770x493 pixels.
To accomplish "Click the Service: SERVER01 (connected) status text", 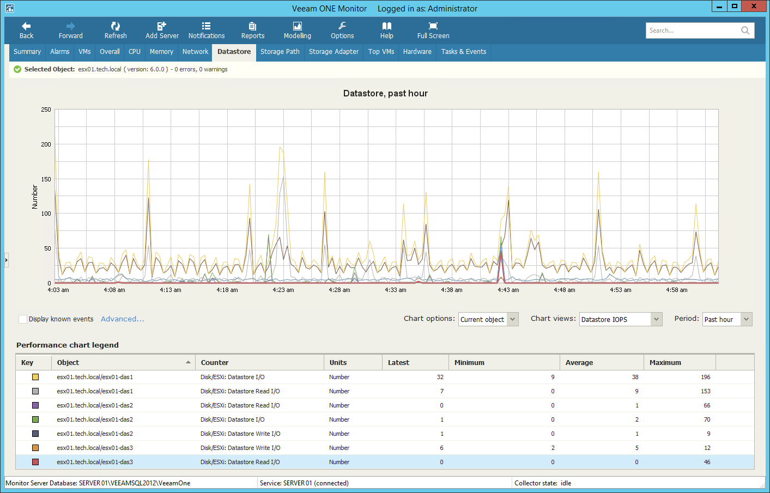I will coord(304,483).
